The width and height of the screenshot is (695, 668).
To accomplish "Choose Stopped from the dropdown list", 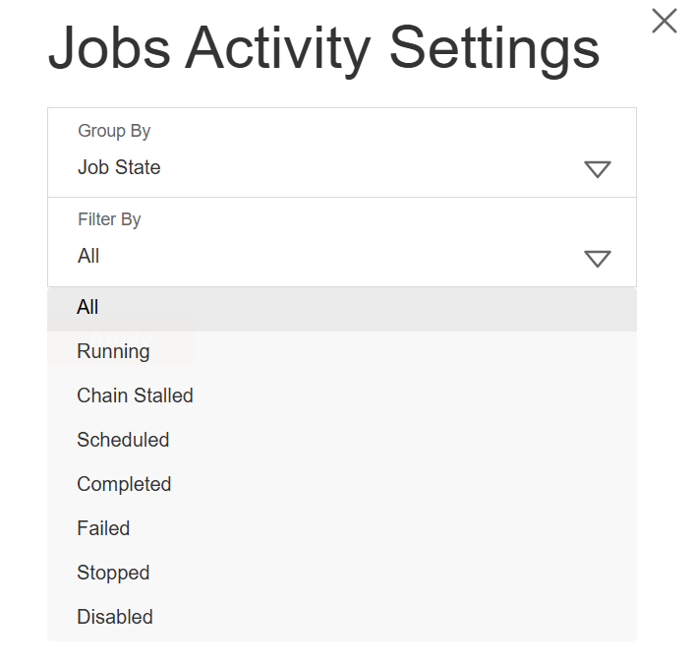I will [x=113, y=573].
